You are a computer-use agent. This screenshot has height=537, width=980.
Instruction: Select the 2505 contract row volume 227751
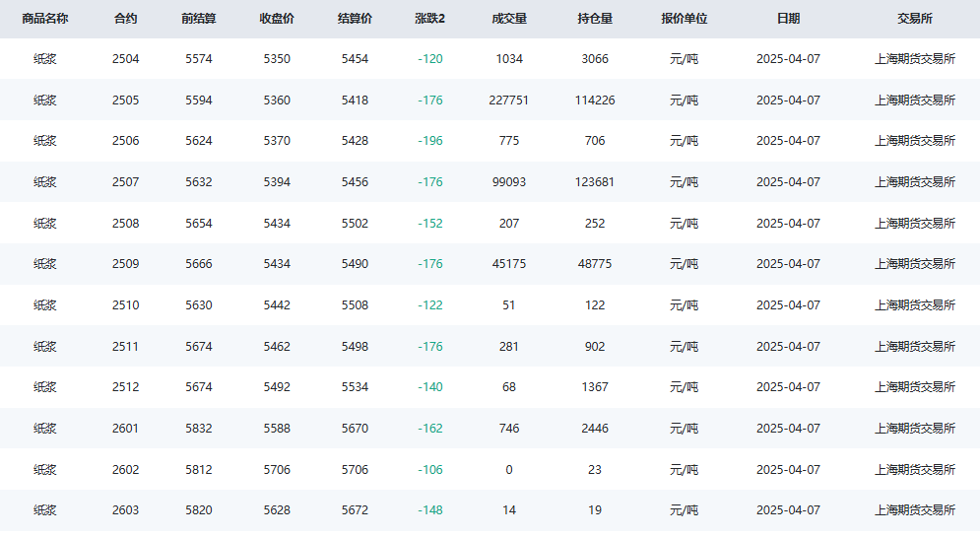coord(509,101)
